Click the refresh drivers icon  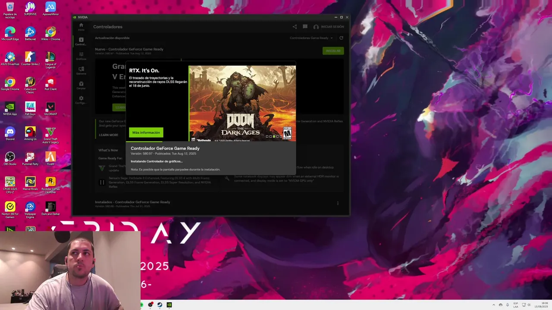[341, 38]
